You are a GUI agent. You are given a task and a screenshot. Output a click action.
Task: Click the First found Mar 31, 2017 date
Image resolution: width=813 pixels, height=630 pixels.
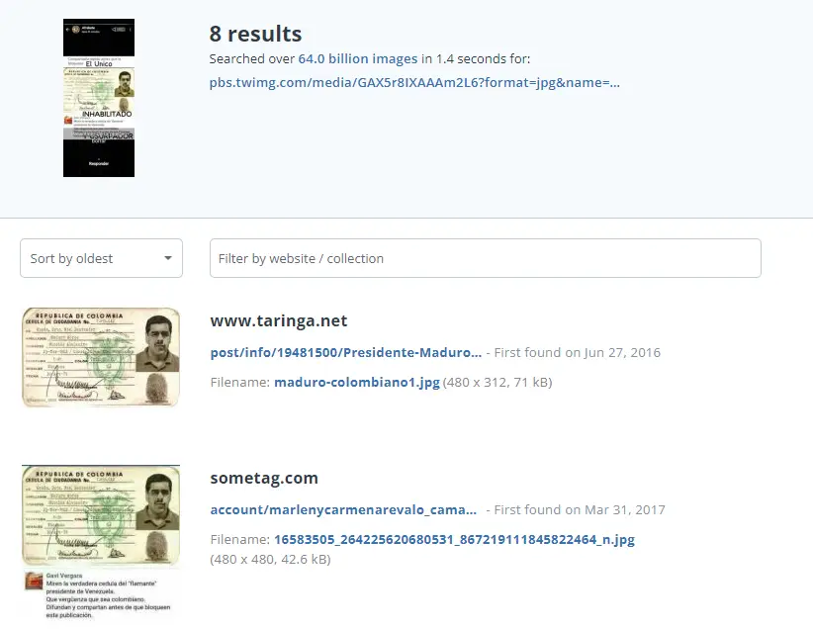coord(580,510)
